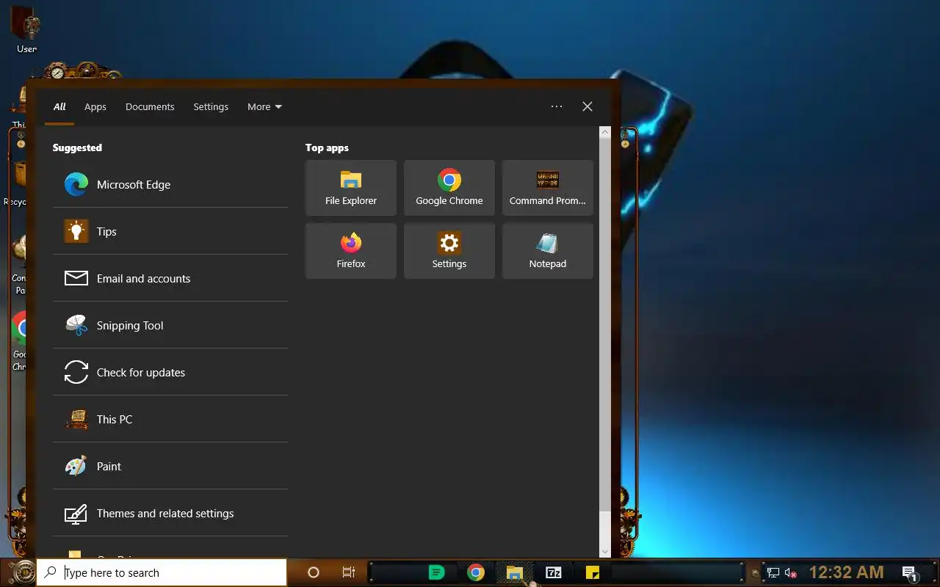Open Sticky Notes from the taskbar
This screenshot has height=587, width=940.
593,572
